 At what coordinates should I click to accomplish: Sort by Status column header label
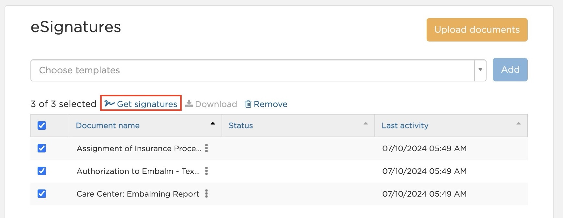pos(241,126)
